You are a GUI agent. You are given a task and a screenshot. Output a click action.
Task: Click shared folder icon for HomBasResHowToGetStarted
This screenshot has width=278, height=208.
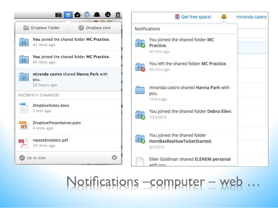tap(140, 139)
